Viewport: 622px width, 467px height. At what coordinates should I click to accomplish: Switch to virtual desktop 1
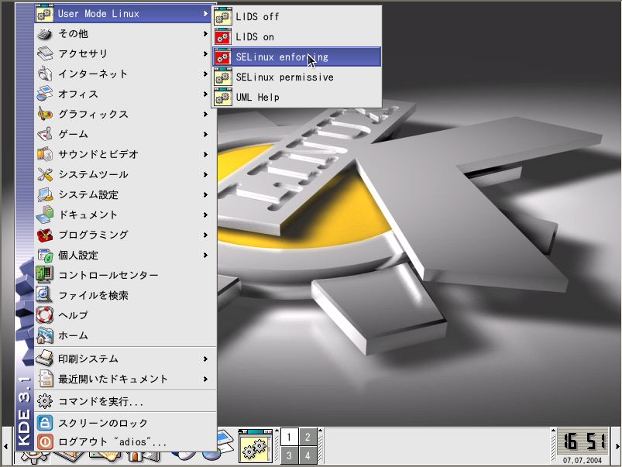[x=289, y=437]
